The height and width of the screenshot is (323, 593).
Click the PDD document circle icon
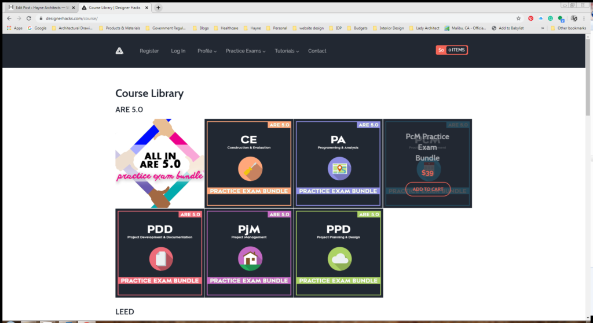161,258
